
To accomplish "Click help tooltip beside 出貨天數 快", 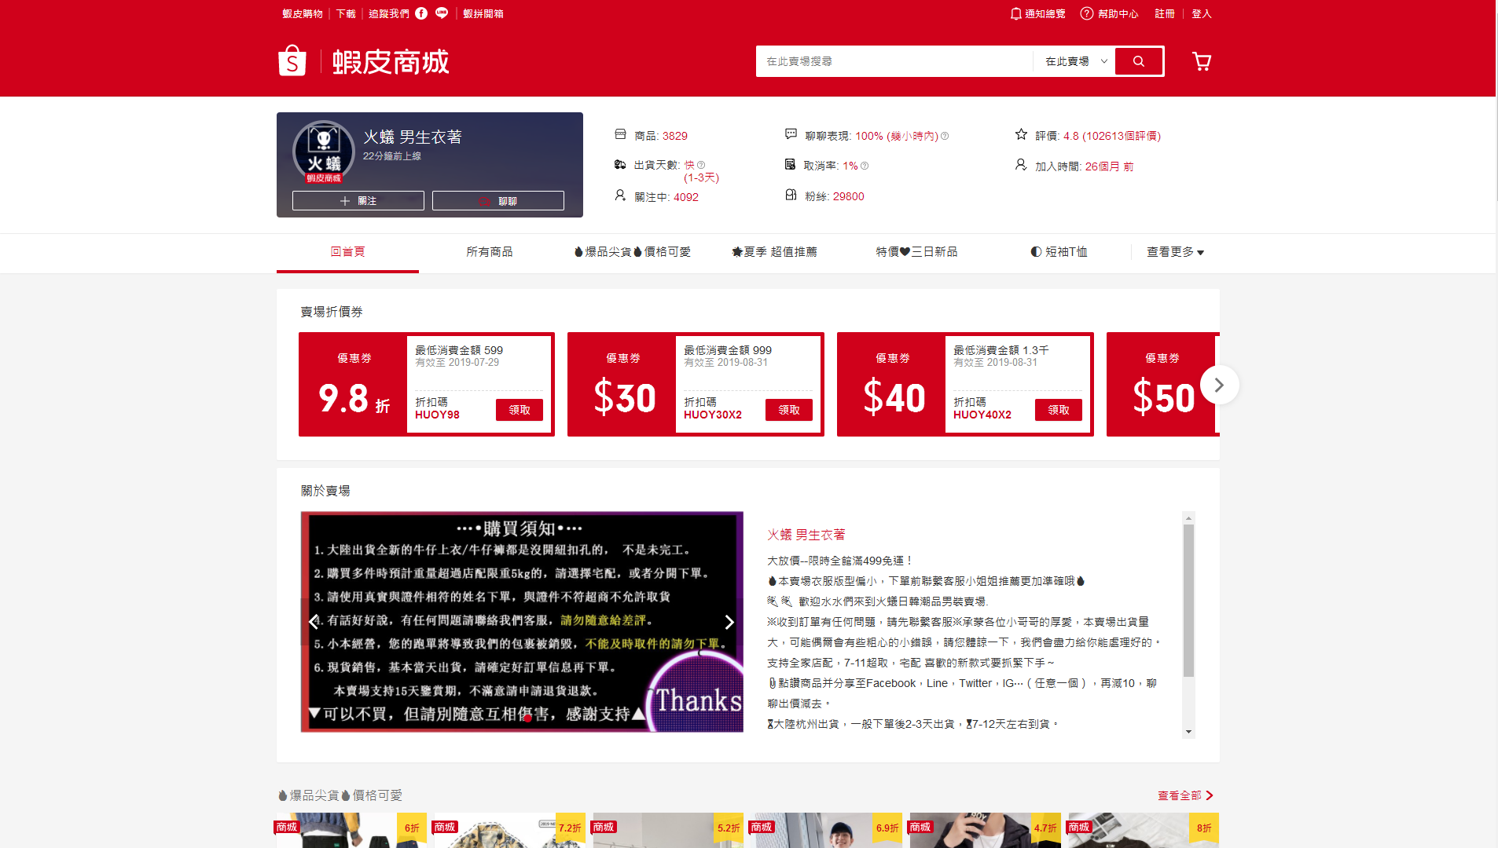I will [701, 165].
